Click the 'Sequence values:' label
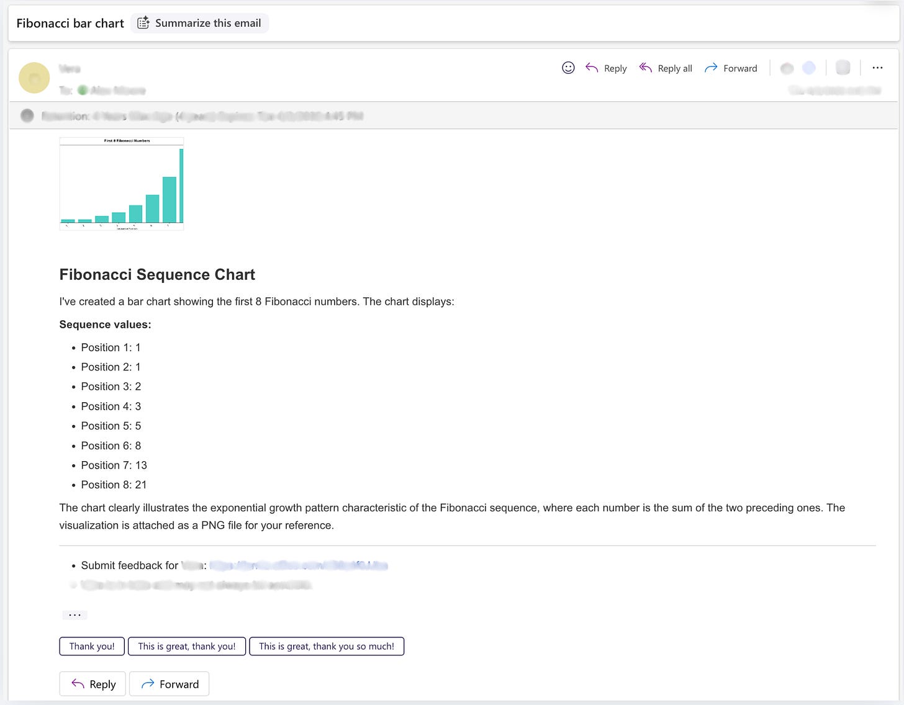 click(x=105, y=325)
